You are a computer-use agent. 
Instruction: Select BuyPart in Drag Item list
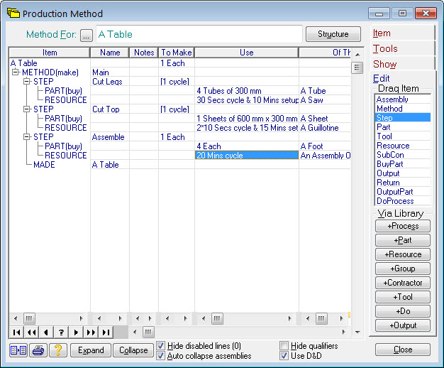click(x=403, y=163)
